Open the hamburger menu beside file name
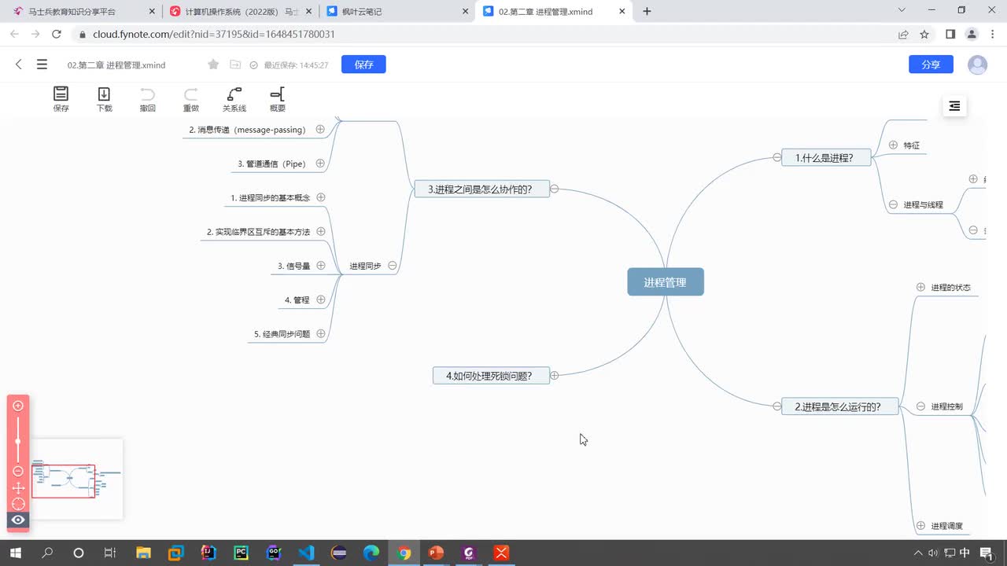This screenshot has height=566, width=1007. [42, 64]
